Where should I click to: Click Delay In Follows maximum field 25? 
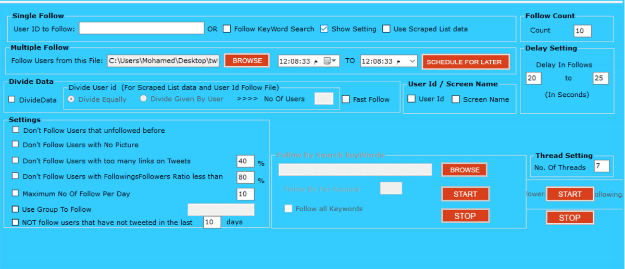pos(601,78)
